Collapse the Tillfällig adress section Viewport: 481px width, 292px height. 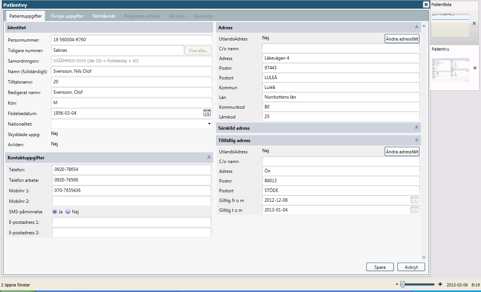(x=416, y=140)
